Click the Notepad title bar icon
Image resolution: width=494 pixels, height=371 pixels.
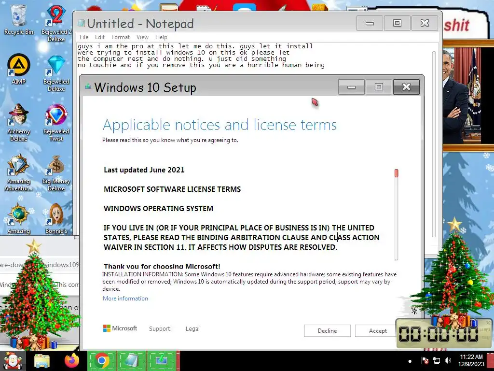click(x=82, y=23)
